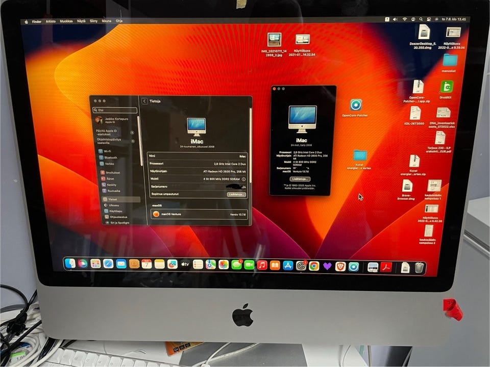
Task: Open Brave browser in the dock
Action: 340,266
